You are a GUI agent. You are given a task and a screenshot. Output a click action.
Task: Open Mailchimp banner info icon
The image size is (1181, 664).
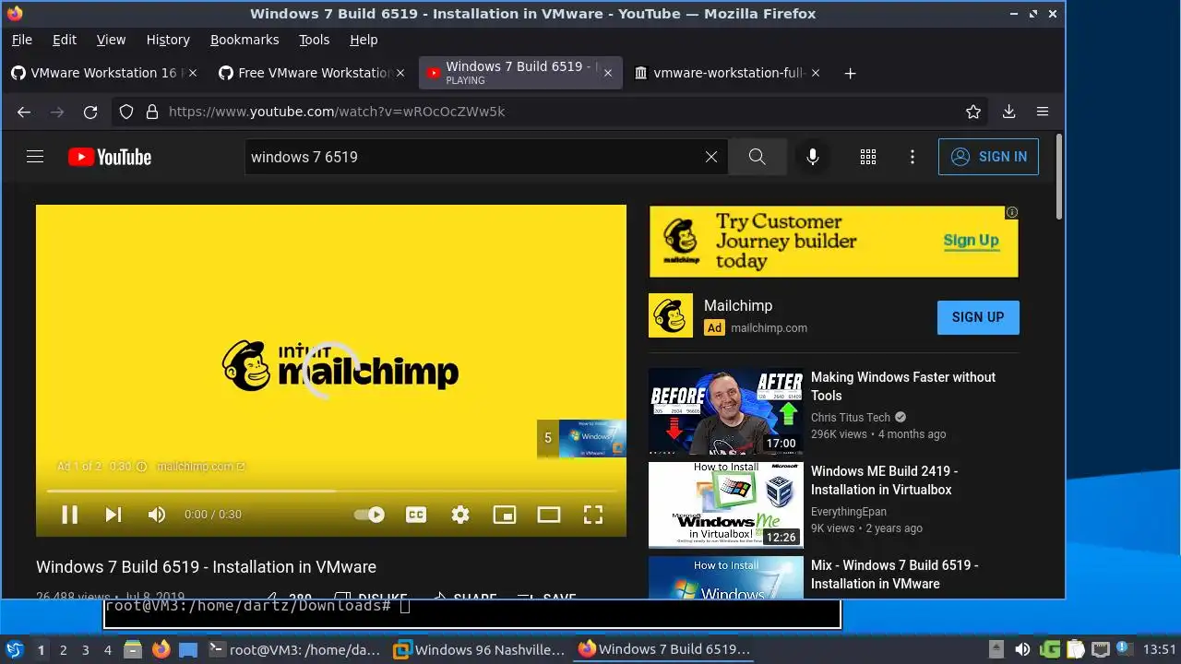[1012, 212]
